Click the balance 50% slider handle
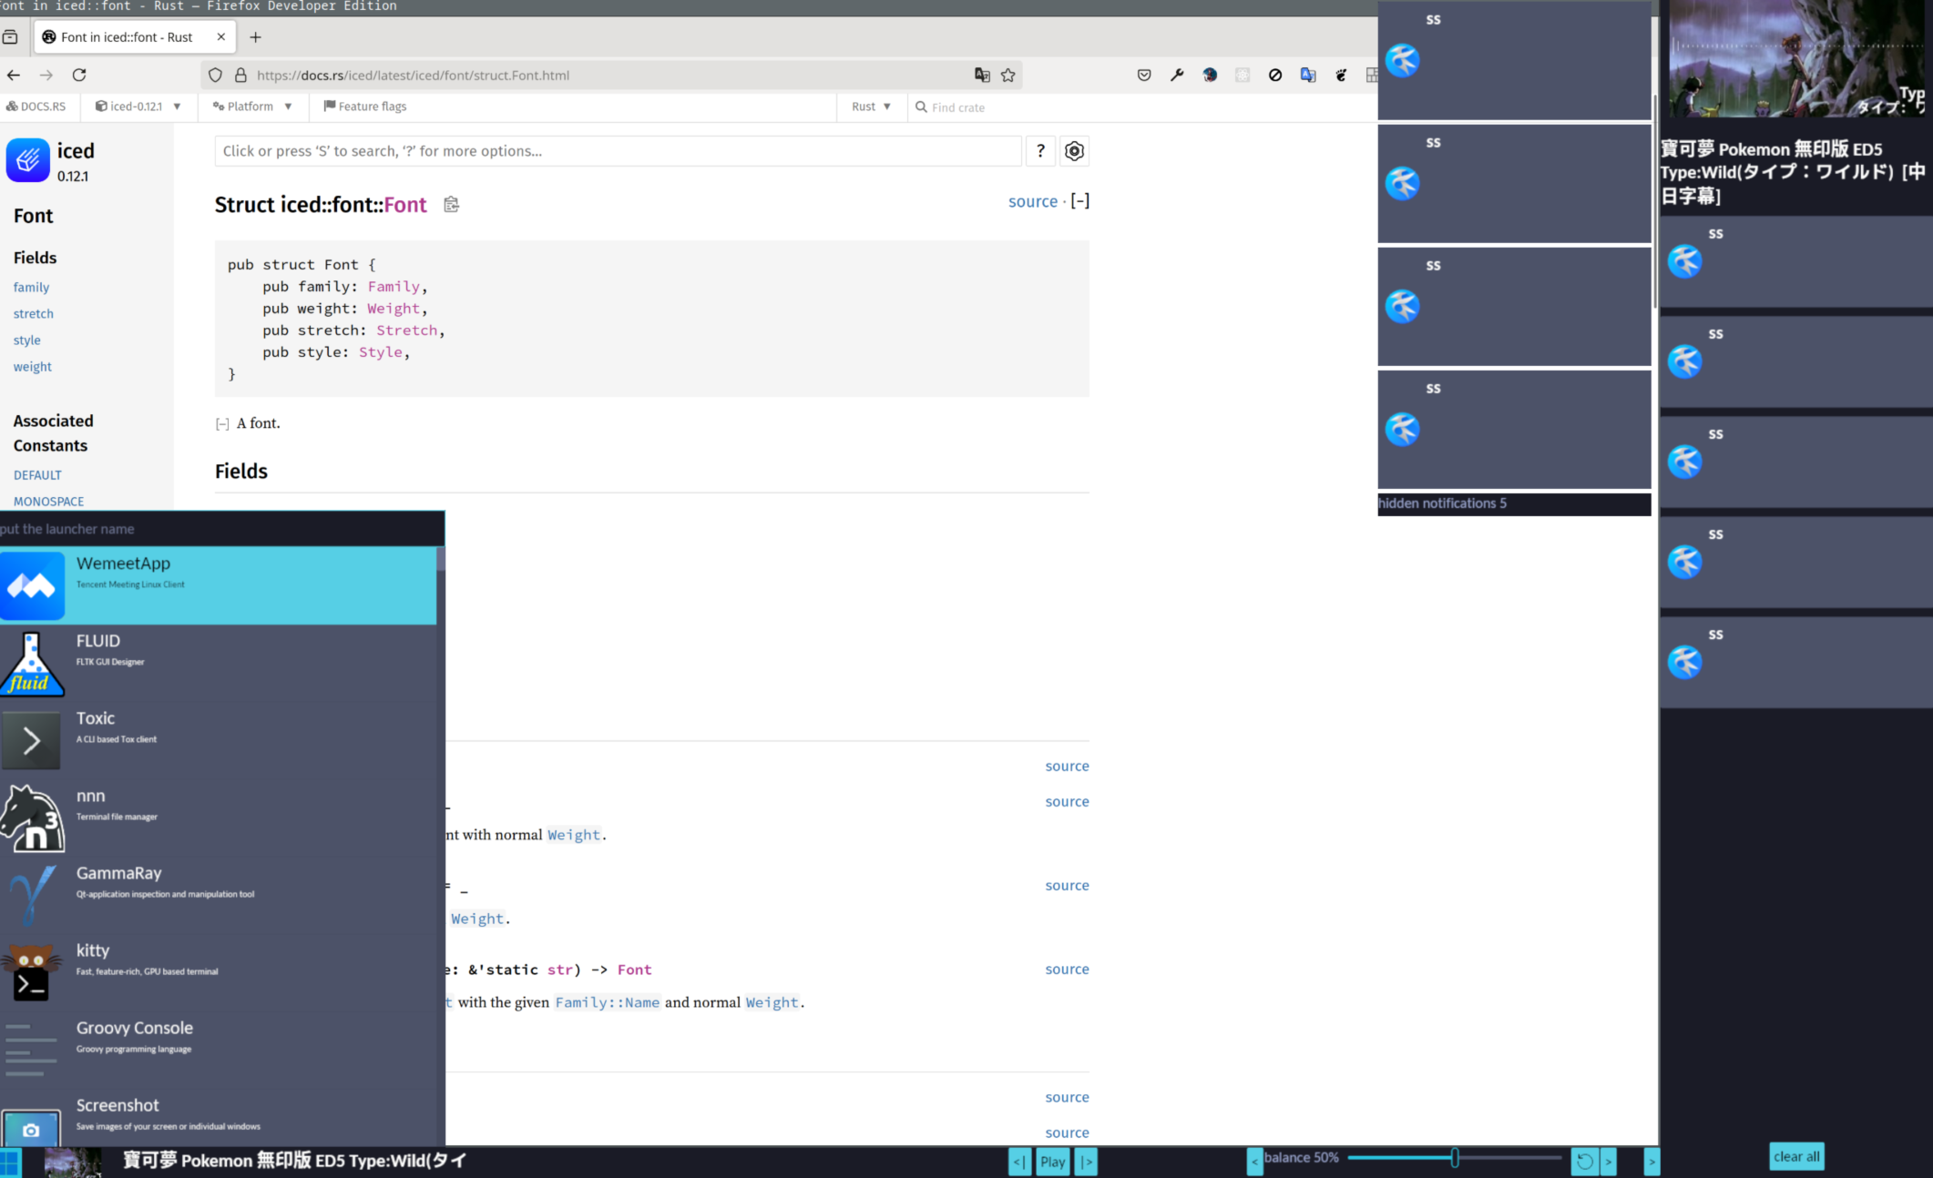The image size is (1933, 1178). [1455, 1158]
